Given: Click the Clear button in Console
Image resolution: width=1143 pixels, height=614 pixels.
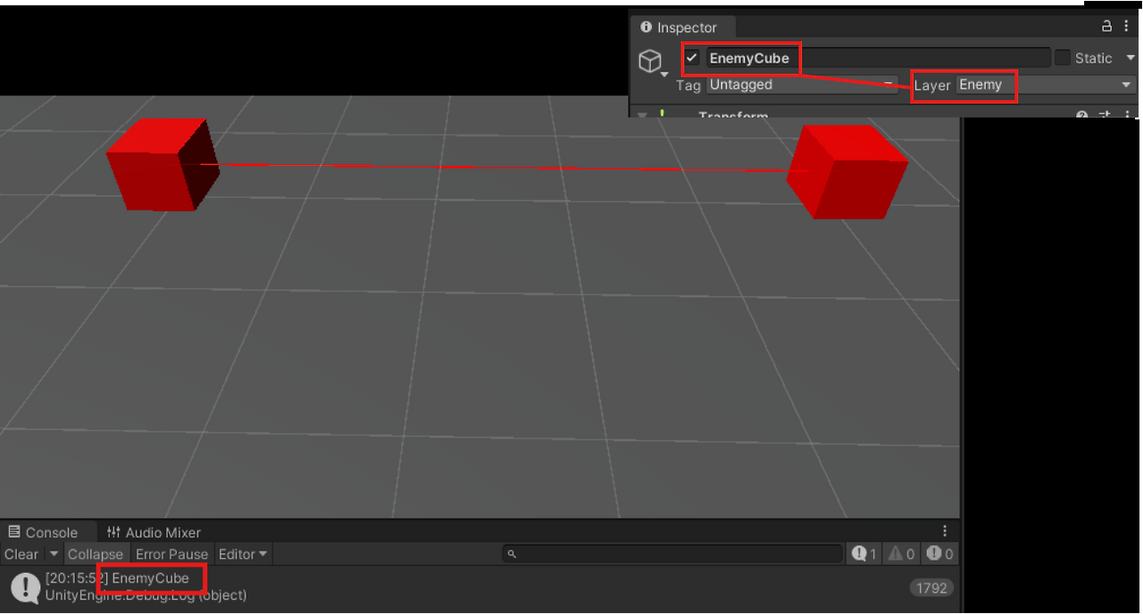Looking at the screenshot, I should tap(21, 553).
